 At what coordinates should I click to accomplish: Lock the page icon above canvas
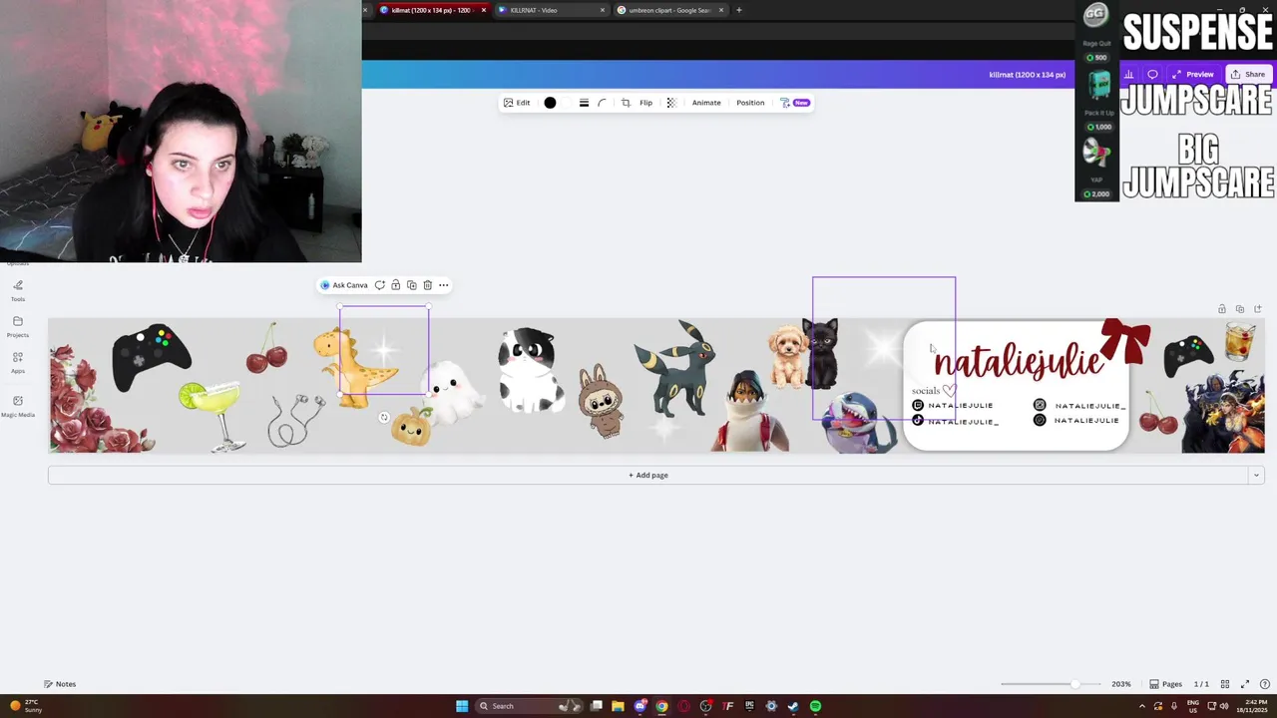[1222, 309]
